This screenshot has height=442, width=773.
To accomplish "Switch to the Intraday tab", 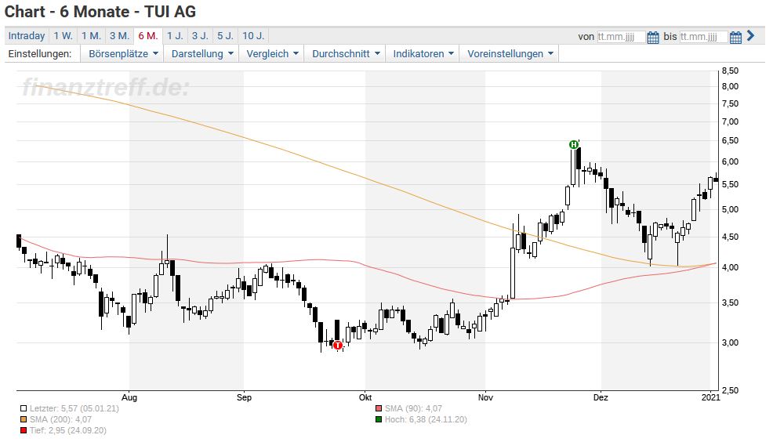I will pyautogui.click(x=27, y=36).
